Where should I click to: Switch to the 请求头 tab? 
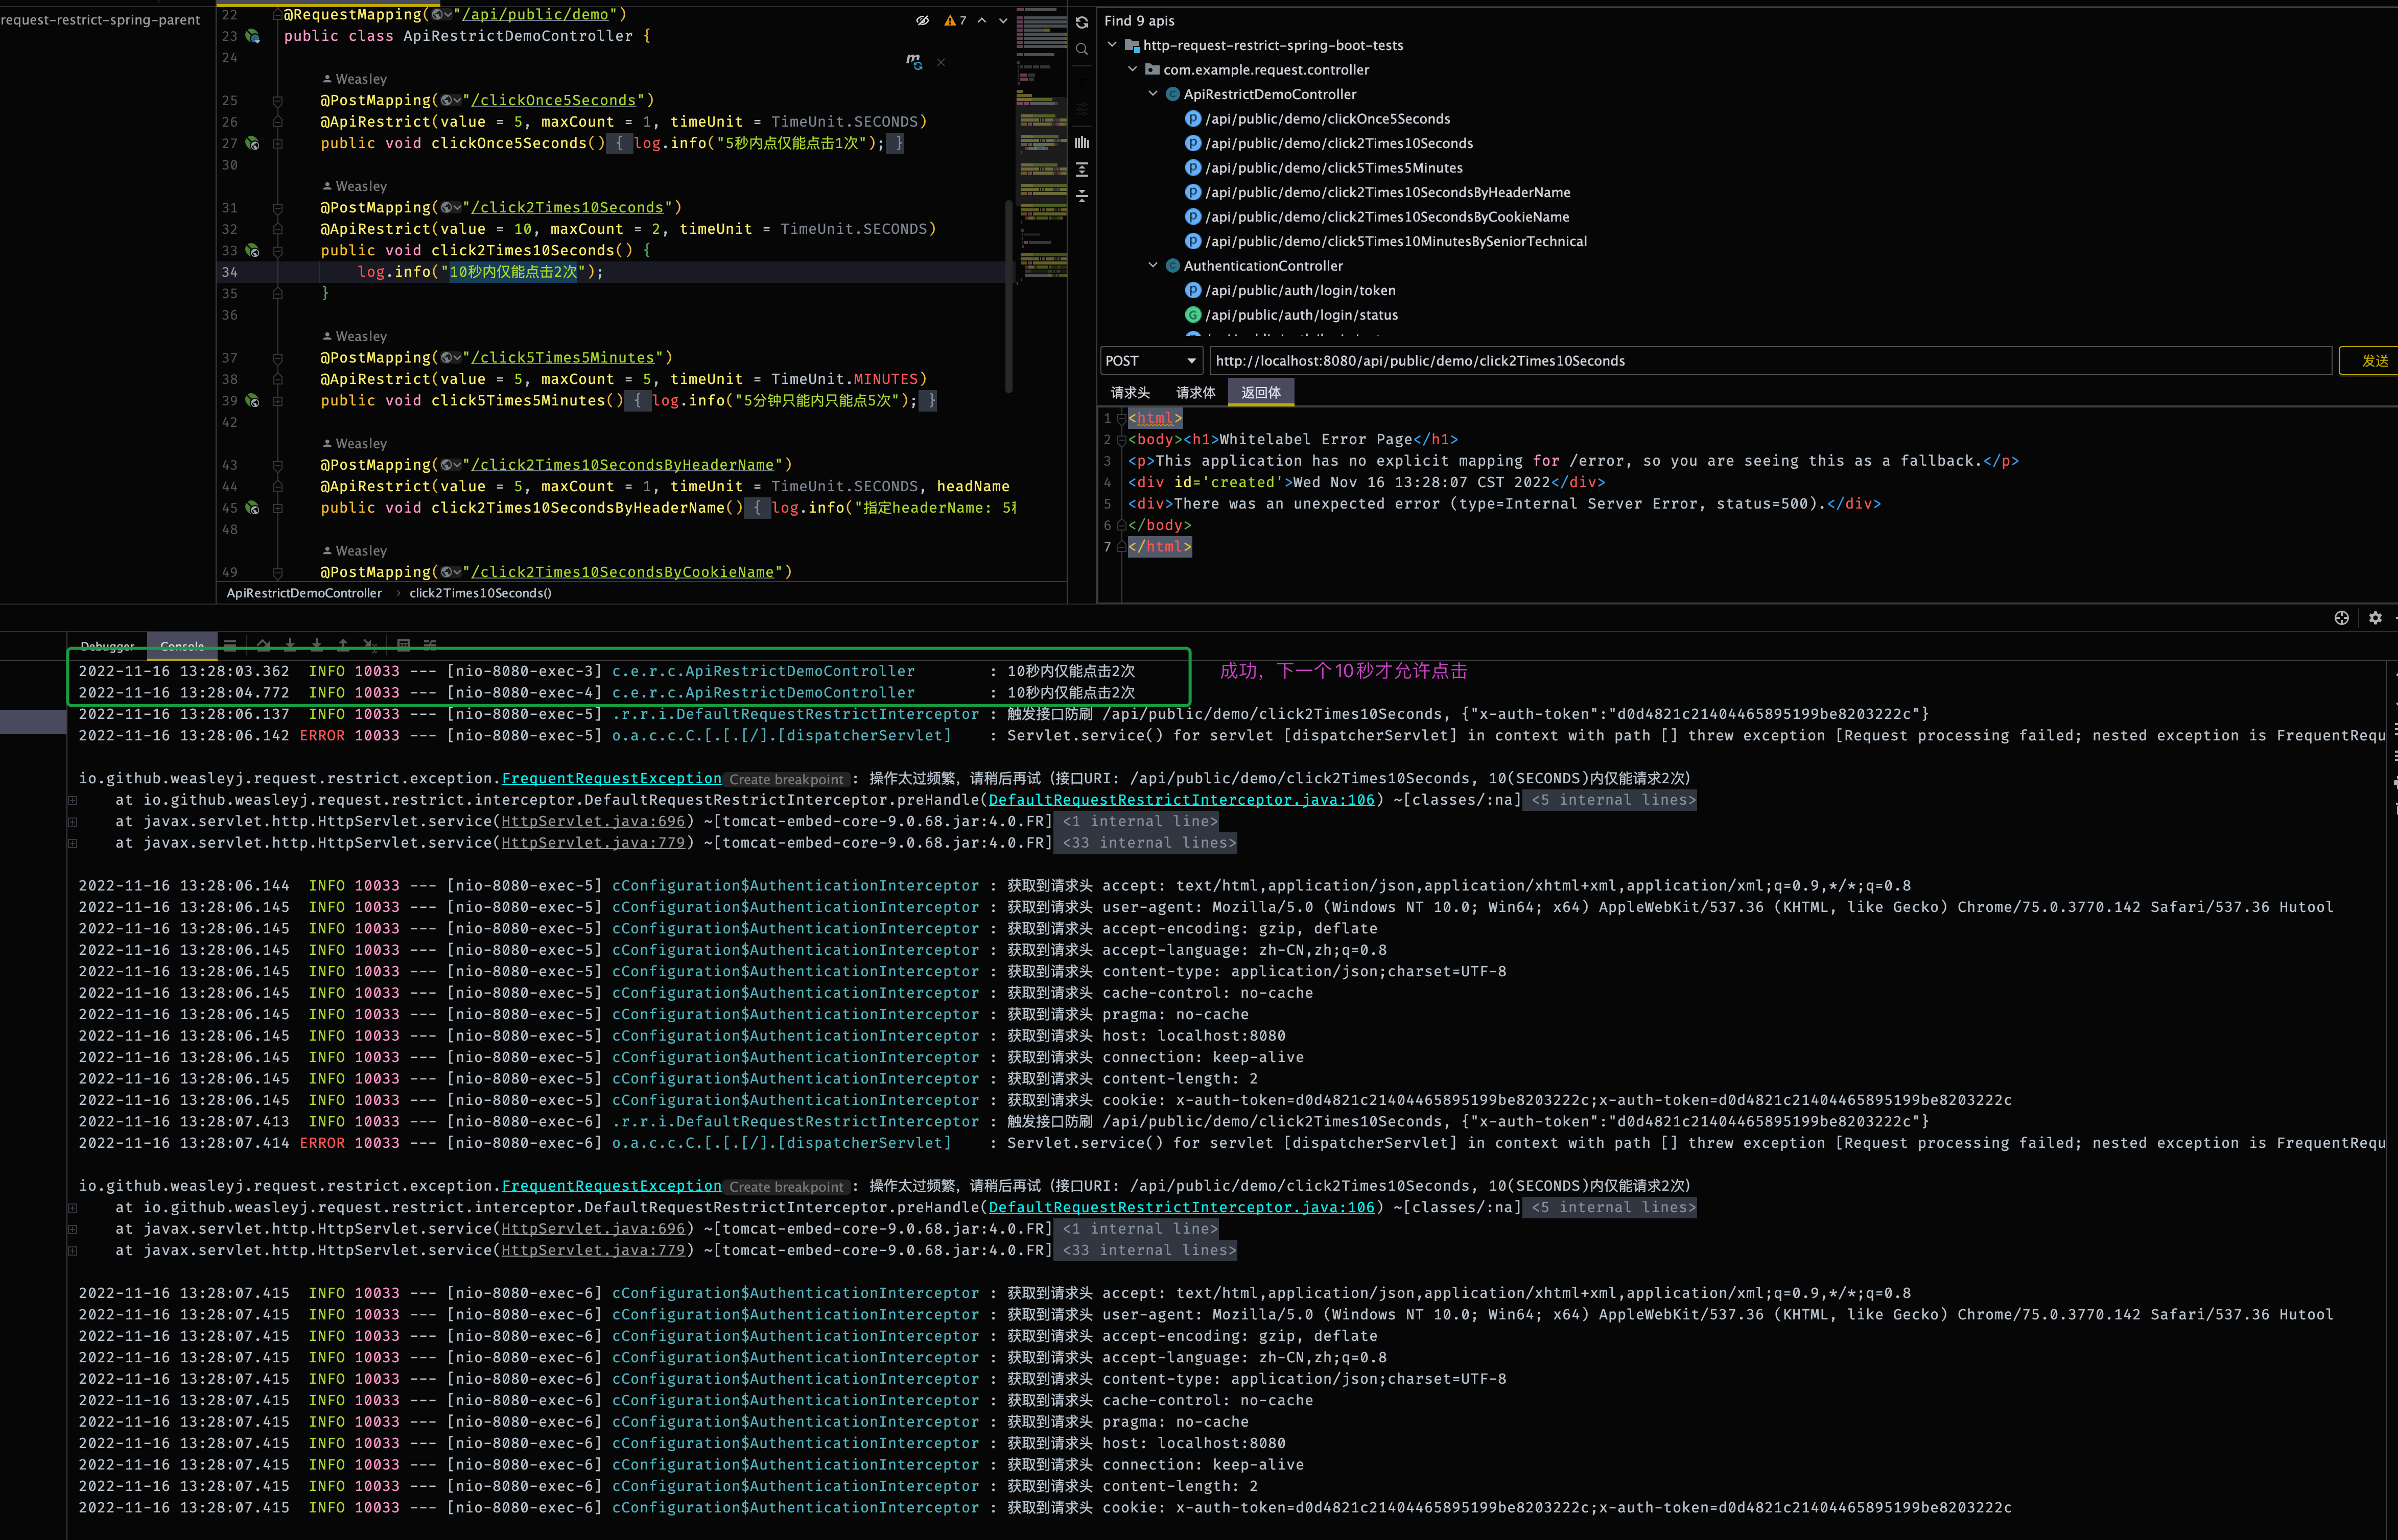[1130, 393]
